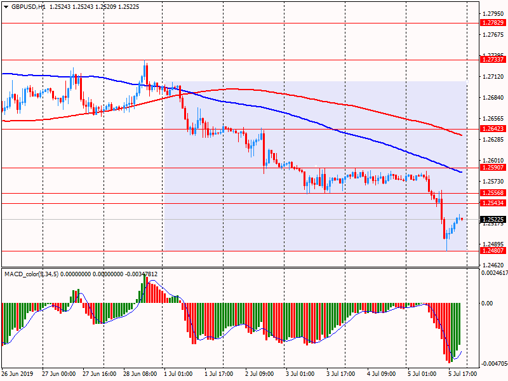The width and height of the screenshot is (508, 381).
Task: Select the 1.26285 price scale value
Action: point(493,140)
